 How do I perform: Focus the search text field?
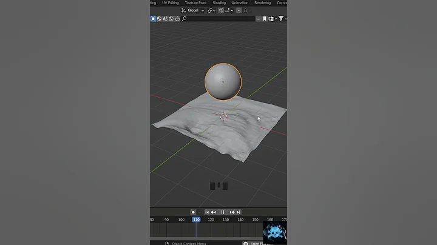tap(218, 19)
